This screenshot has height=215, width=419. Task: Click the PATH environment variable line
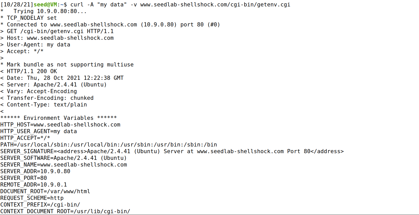(109, 145)
